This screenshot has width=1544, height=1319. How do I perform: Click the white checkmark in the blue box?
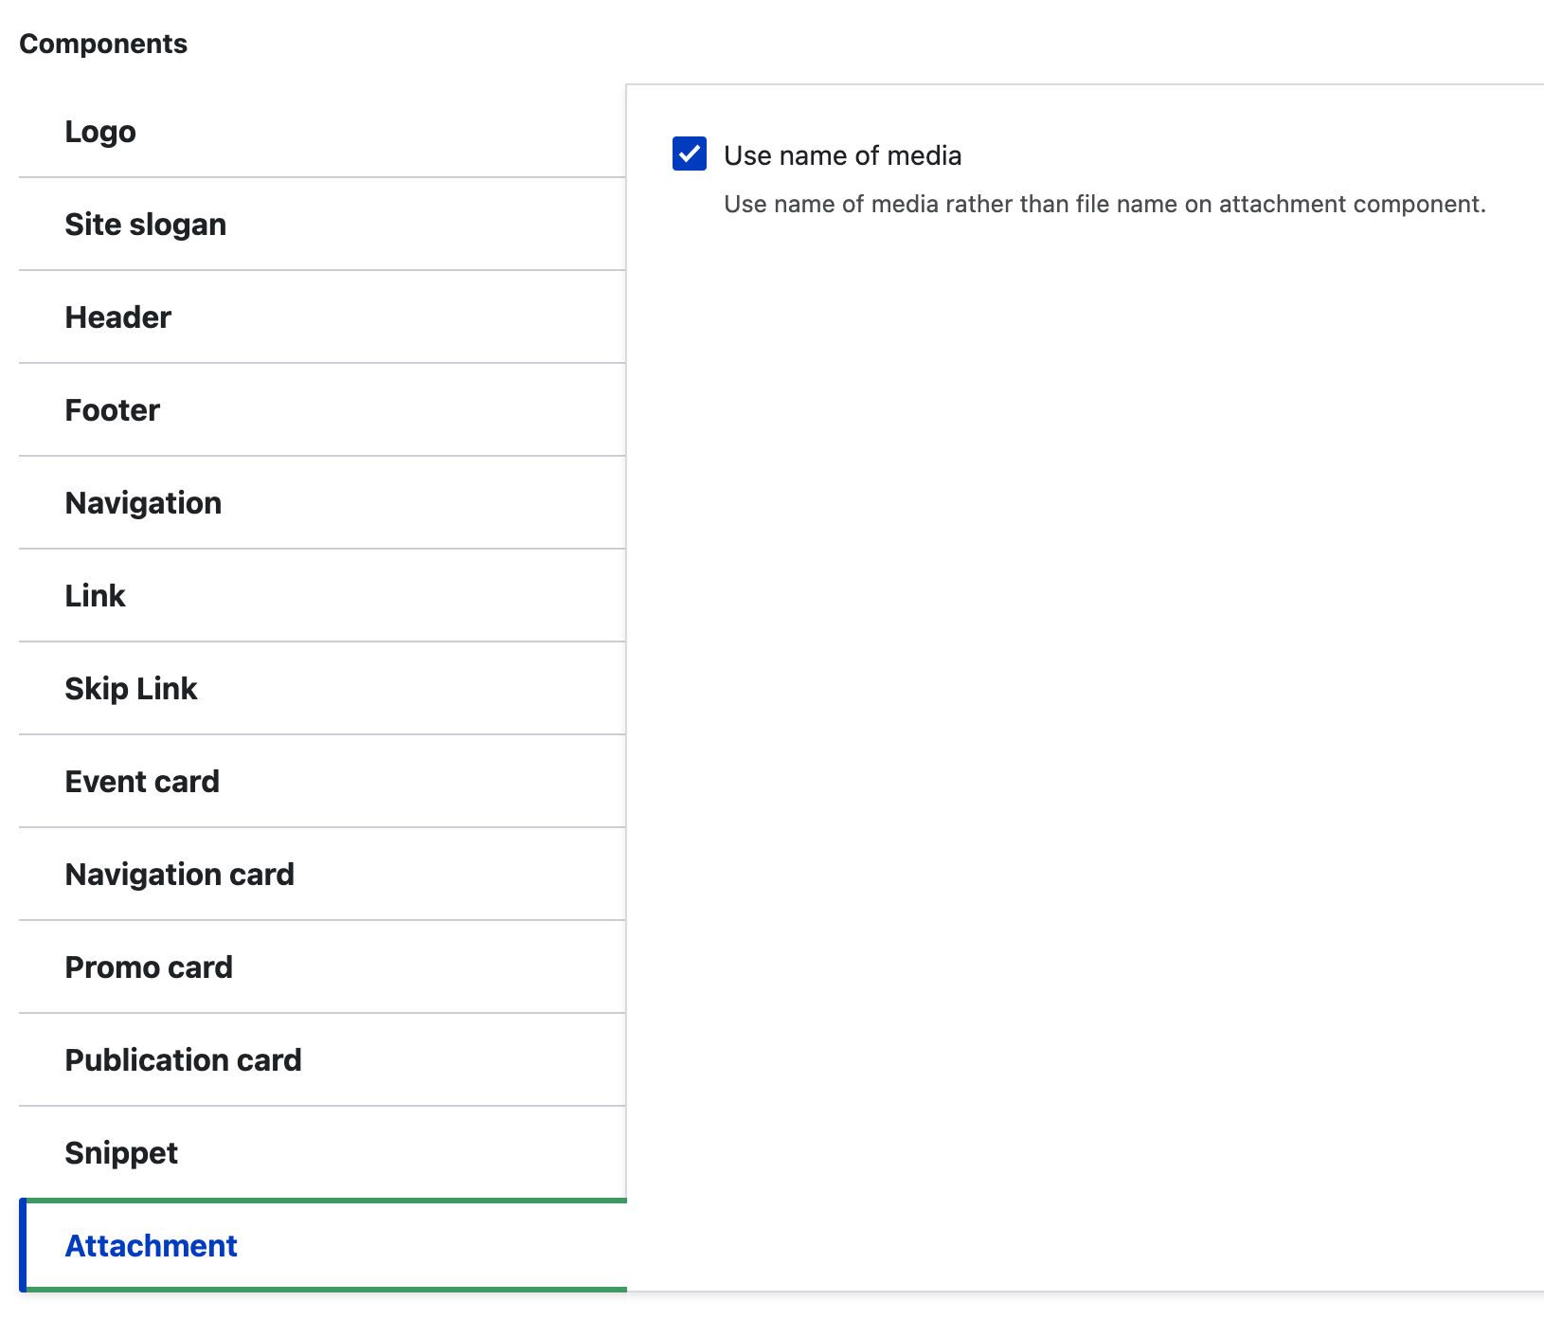tap(690, 153)
